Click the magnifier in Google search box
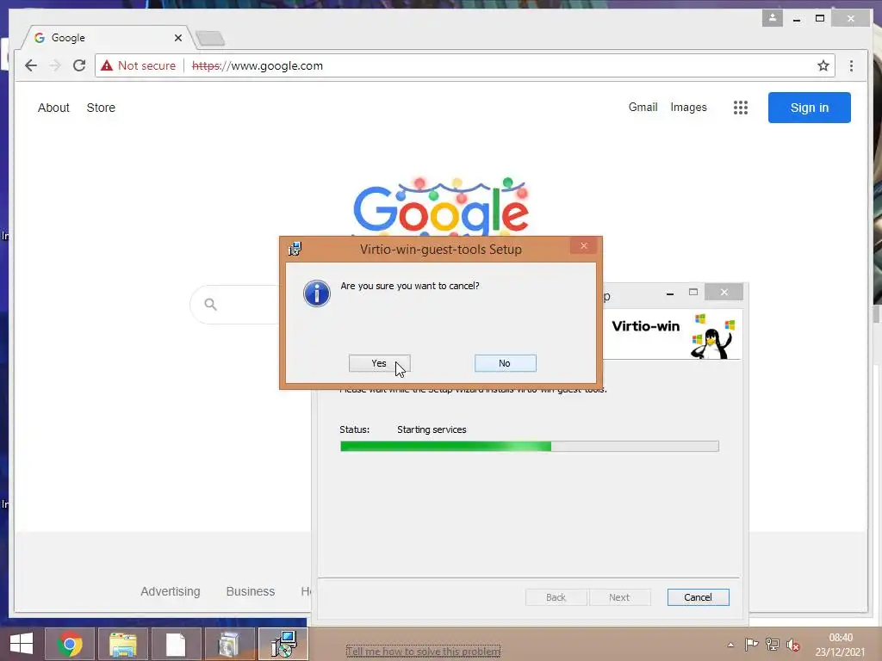Image resolution: width=882 pixels, height=661 pixels. point(210,305)
